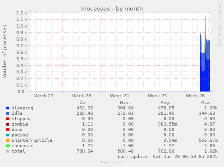Click the runnable legend color swatch
224x167 pixels.
(8, 146)
